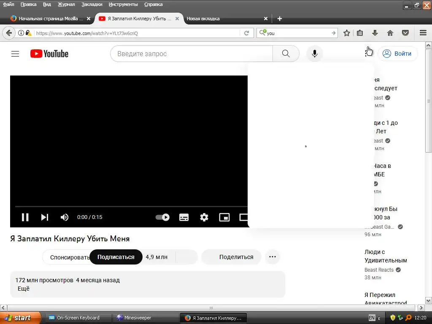Submit Firefox search with arrow
The image size is (432, 324).
pos(334,33)
